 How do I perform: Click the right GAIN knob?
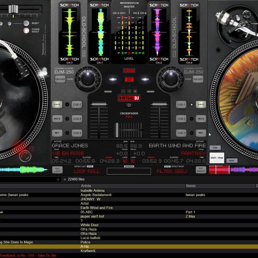tap(170, 79)
